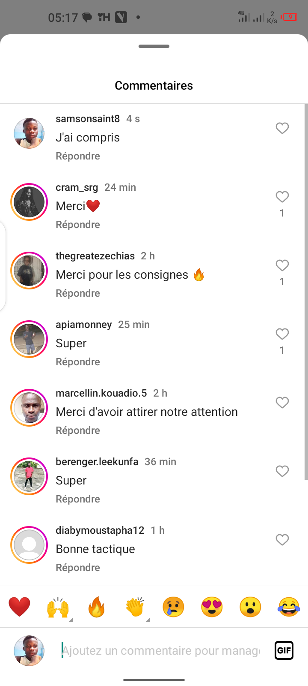Open the GIF picker
Screen dimensions: 308x686
coord(284,650)
